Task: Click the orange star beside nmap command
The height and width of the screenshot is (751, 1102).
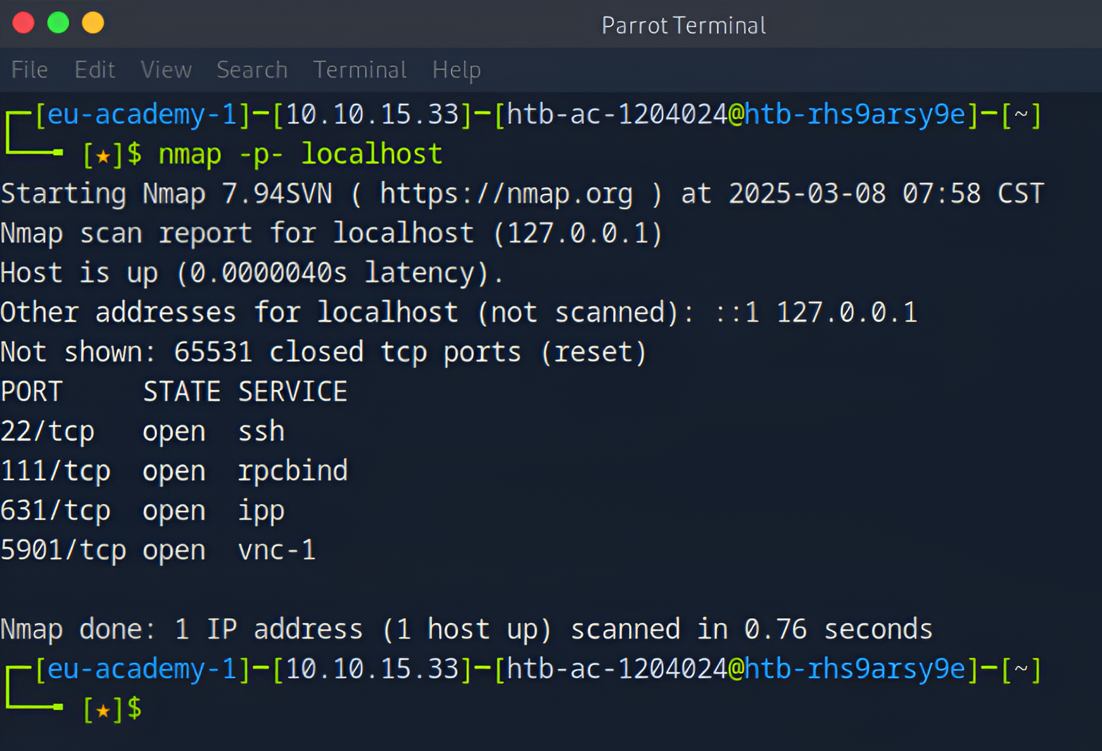Action: pos(103,155)
